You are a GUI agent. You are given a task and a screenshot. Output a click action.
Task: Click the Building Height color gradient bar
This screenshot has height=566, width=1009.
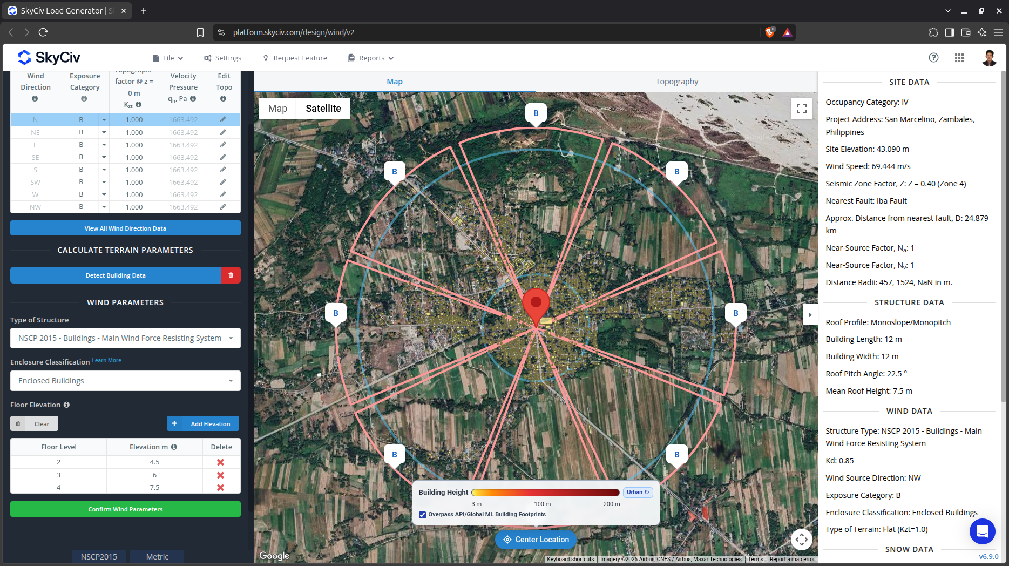[545, 493]
